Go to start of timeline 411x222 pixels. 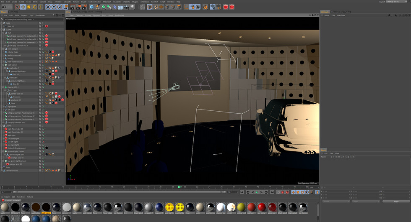(242, 192)
